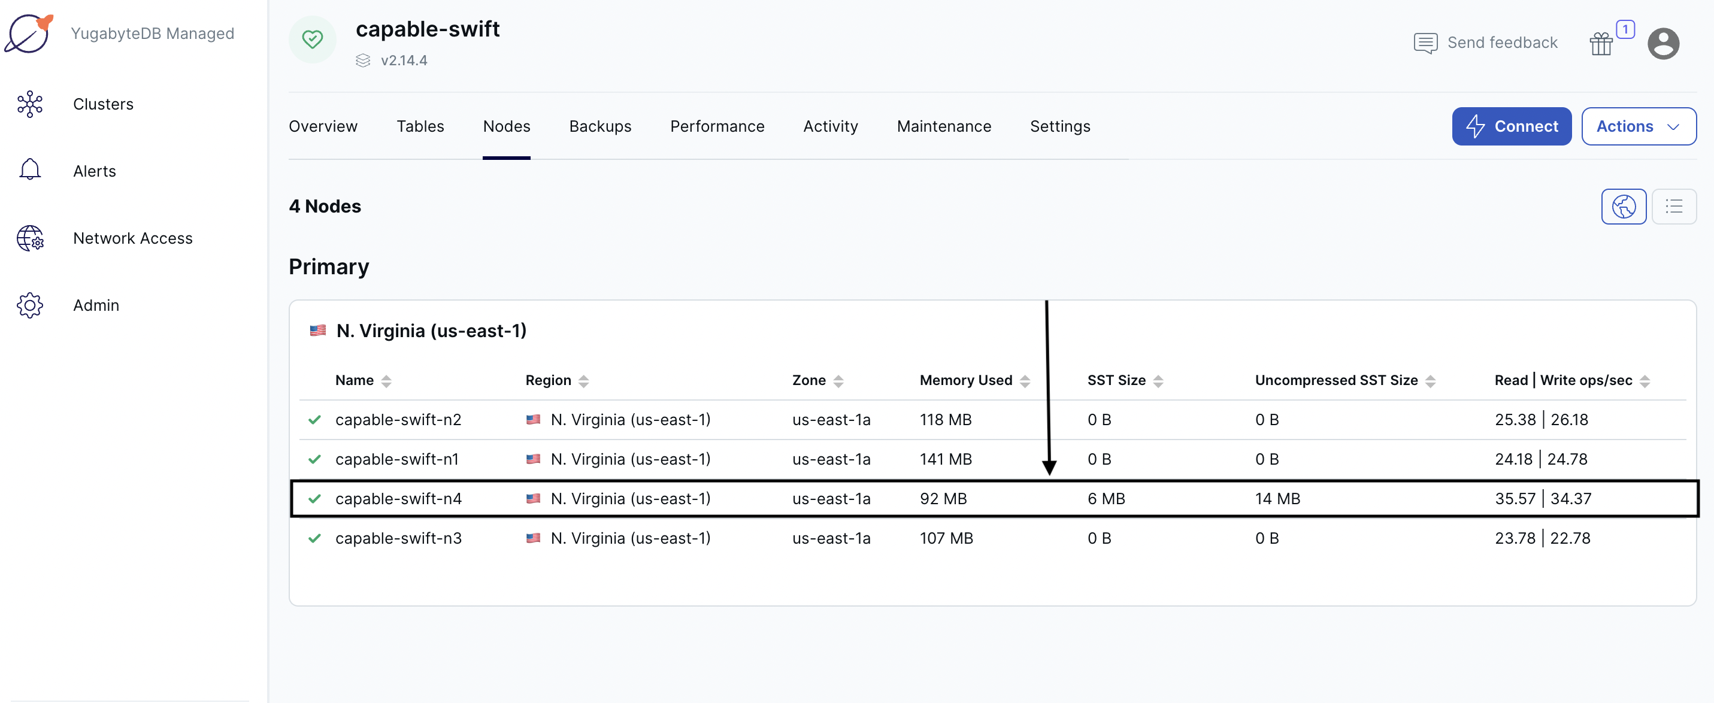The image size is (1714, 703).
Task: Switch to the Backups tab
Action: click(600, 126)
